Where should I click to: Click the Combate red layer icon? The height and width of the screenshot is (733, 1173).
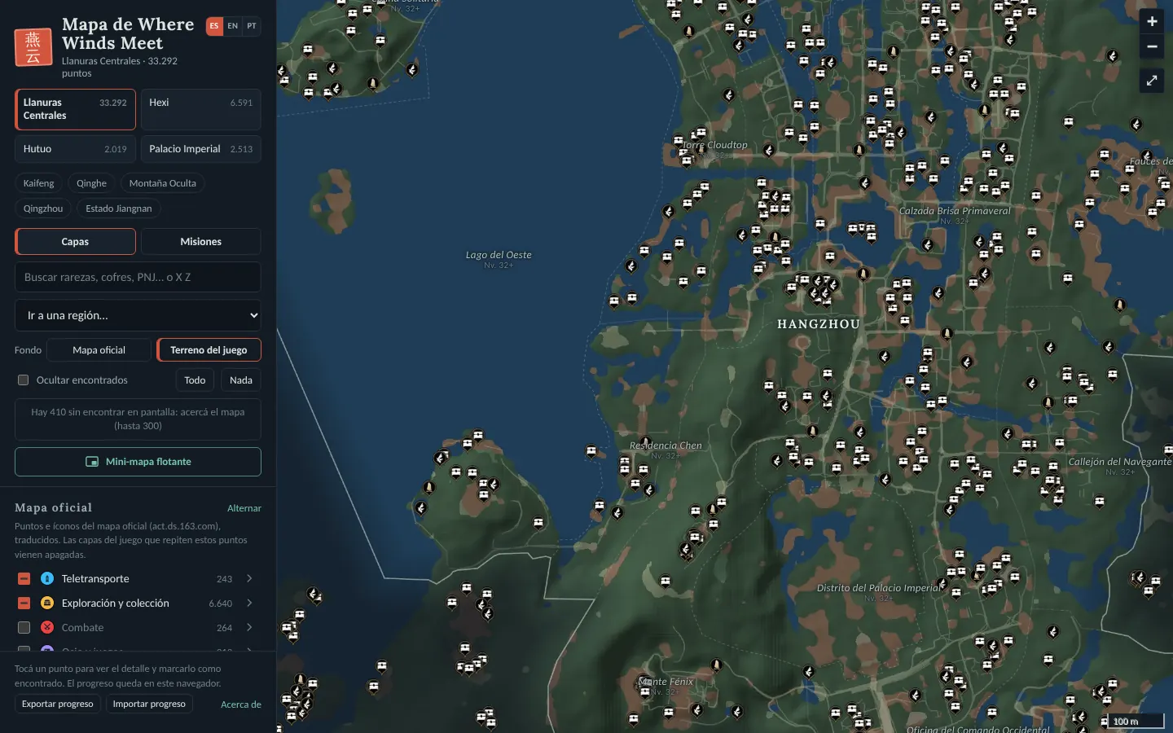47,627
